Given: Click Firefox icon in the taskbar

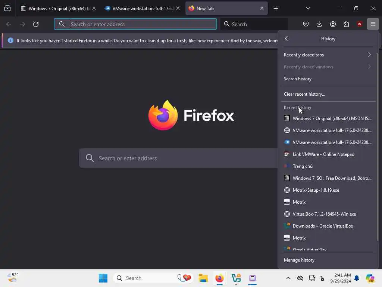Looking at the screenshot, I should coord(219,278).
